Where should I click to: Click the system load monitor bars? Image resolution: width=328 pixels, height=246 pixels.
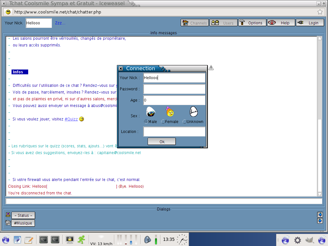pos(127,240)
